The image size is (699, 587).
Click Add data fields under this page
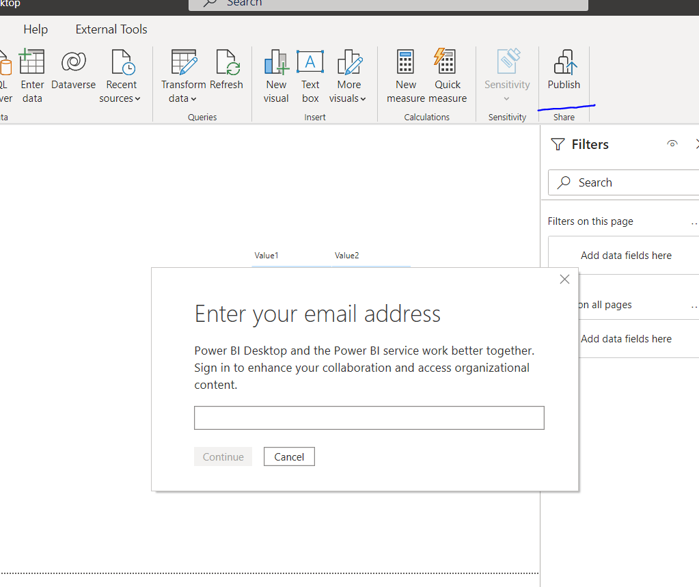(626, 256)
